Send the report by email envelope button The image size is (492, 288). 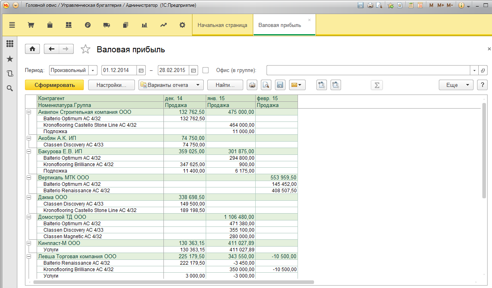(297, 85)
